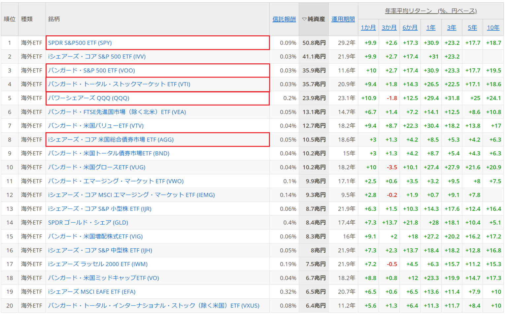Open iシェアーズ ラッセル 2000 ETF (IWM)
Viewport: 507px width, 315px height.
pos(98,264)
